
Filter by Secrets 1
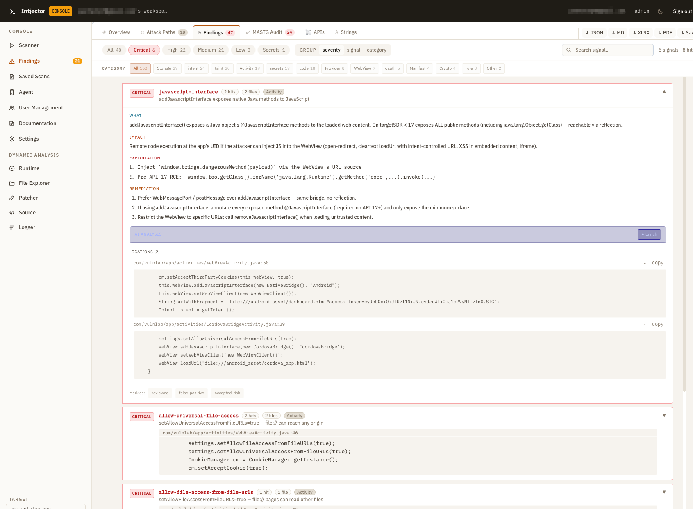click(274, 50)
